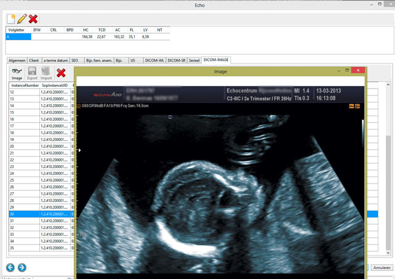Click the new record page icon
This screenshot has width=395, height=279.
[11, 19]
